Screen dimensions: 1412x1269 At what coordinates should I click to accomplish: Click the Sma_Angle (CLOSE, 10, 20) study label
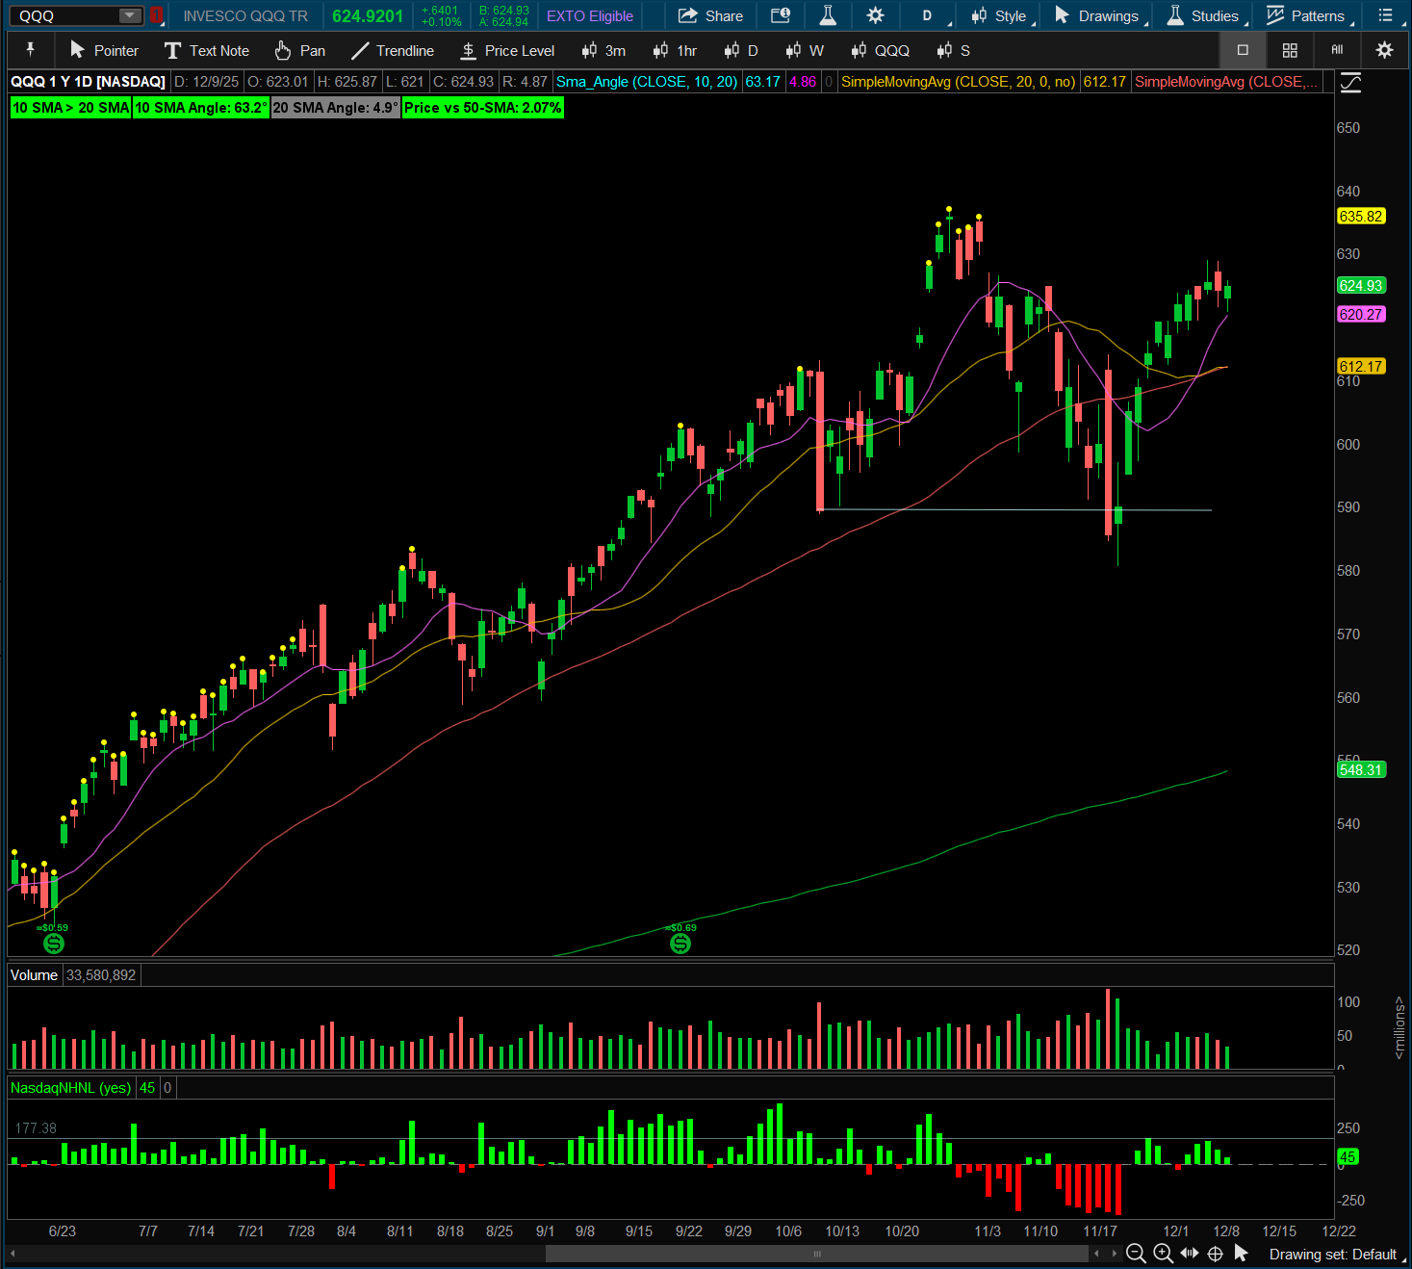coord(647,82)
